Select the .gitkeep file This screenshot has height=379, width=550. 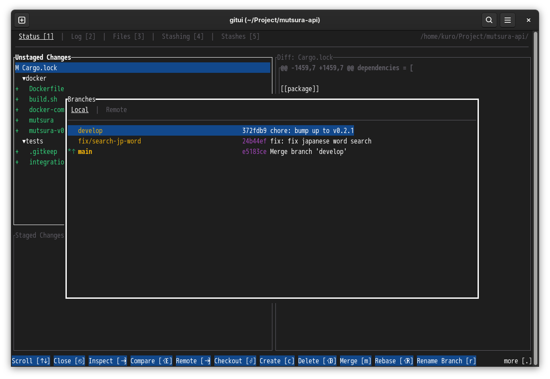[x=43, y=152]
